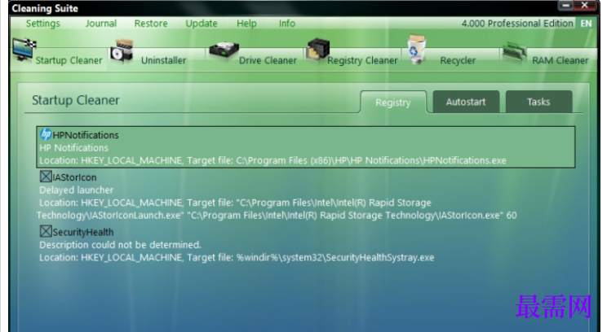Image resolution: width=607 pixels, height=332 pixels.
Task: Open the Update menu
Action: point(202,24)
